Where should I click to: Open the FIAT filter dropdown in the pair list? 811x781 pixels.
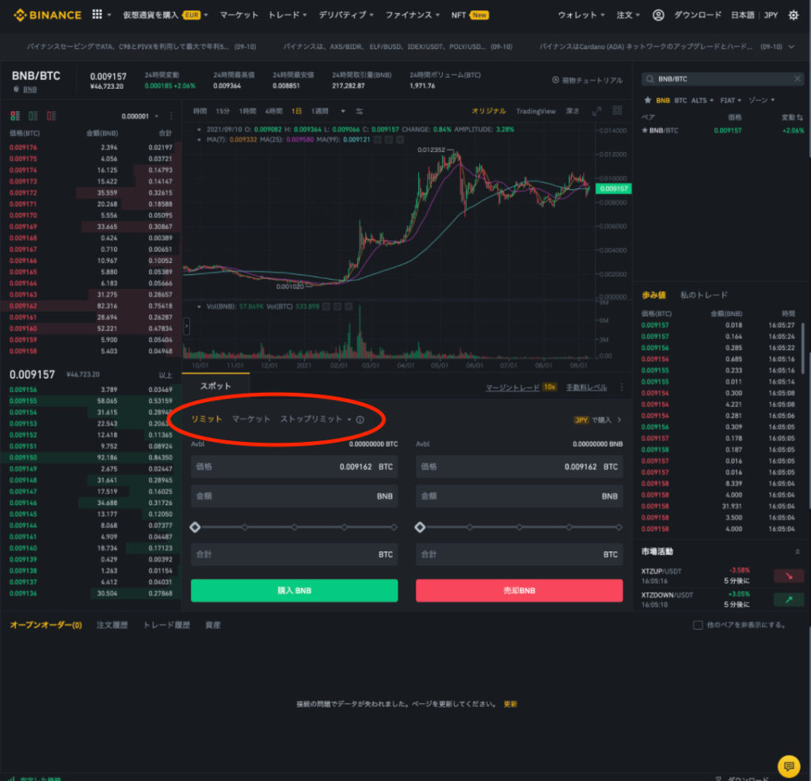point(728,100)
